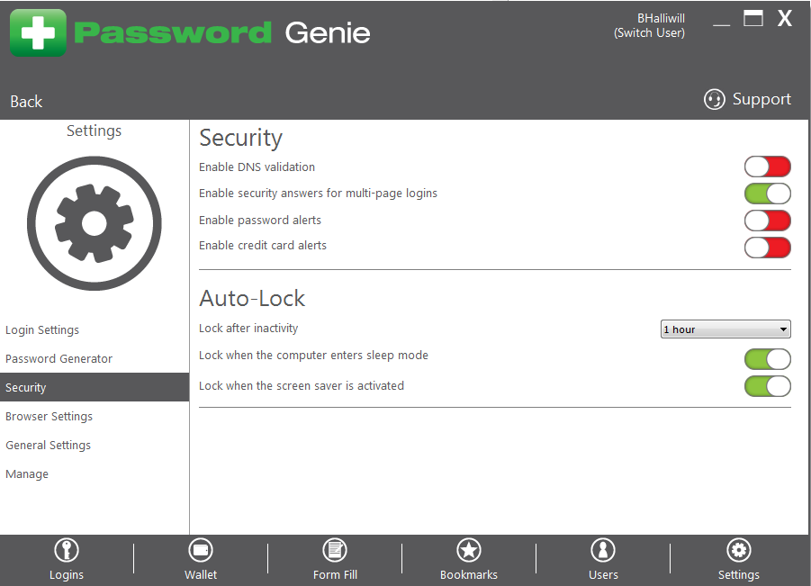Open Logins via the key icon
The width and height of the screenshot is (811, 586).
click(x=67, y=550)
